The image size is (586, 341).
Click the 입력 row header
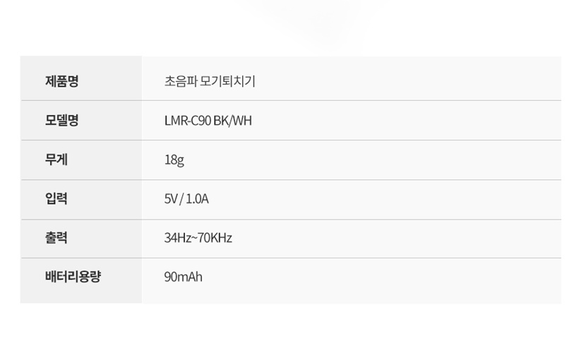(81, 200)
